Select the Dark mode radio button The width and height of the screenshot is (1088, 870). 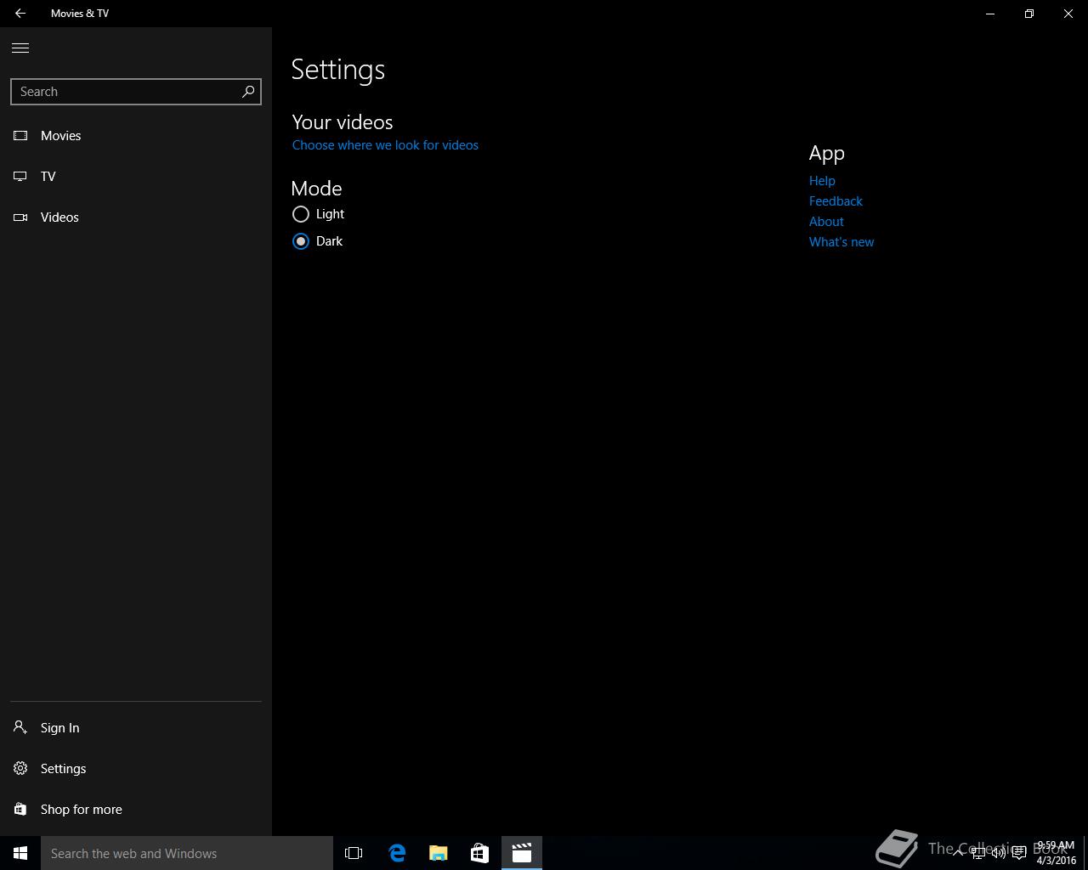tap(301, 241)
